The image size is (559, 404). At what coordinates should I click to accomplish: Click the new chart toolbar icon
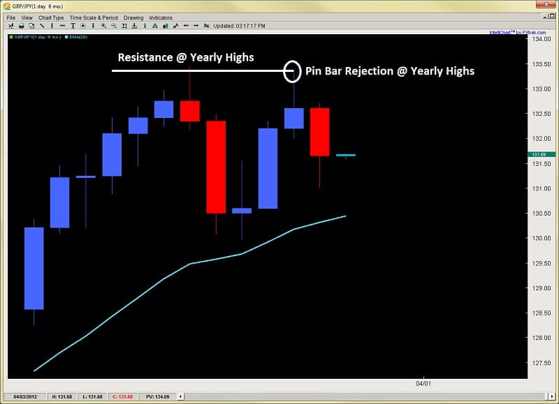coord(11,26)
